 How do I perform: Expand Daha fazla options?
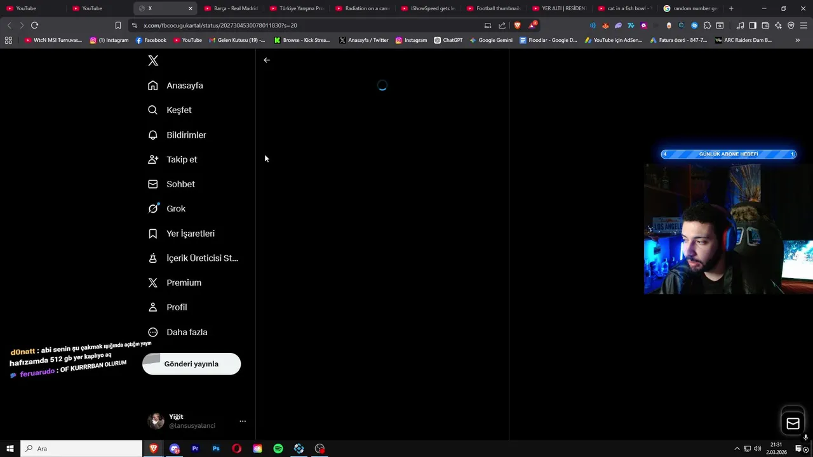[178, 332]
